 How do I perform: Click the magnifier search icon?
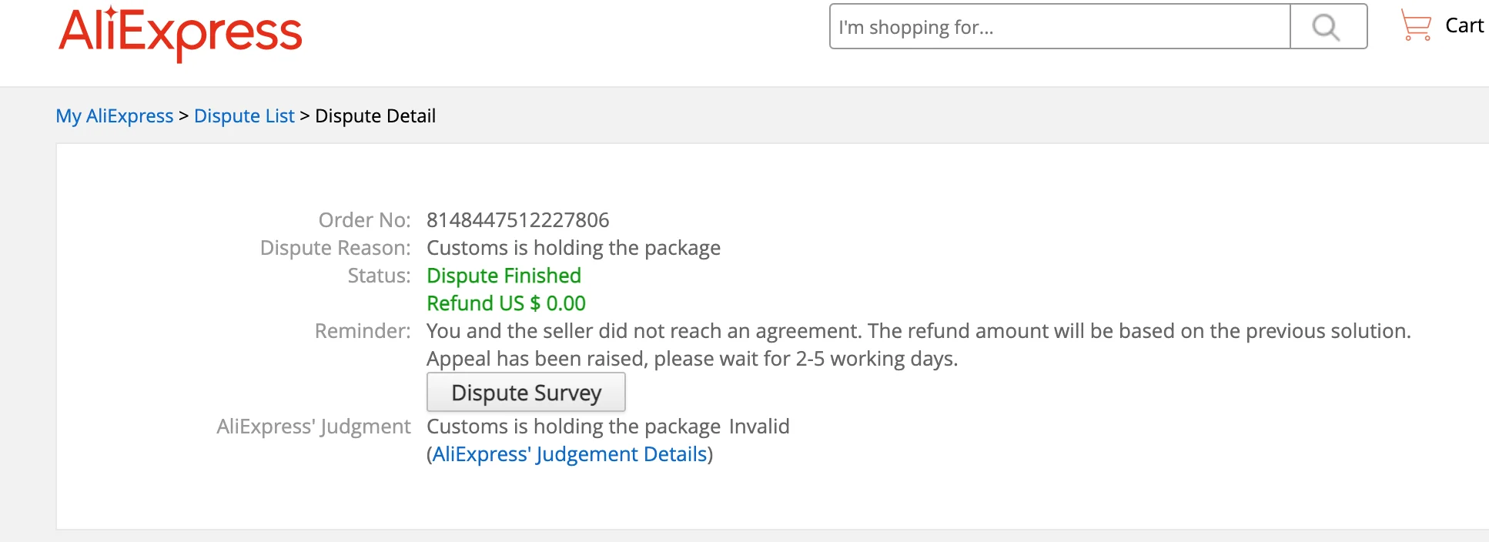pyautogui.click(x=1327, y=27)
